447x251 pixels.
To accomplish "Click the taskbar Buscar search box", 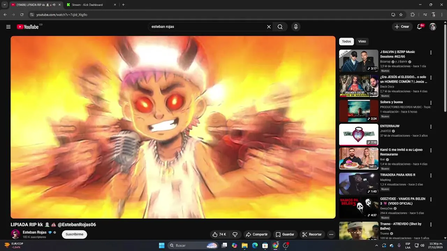I will tap(193, 246).
